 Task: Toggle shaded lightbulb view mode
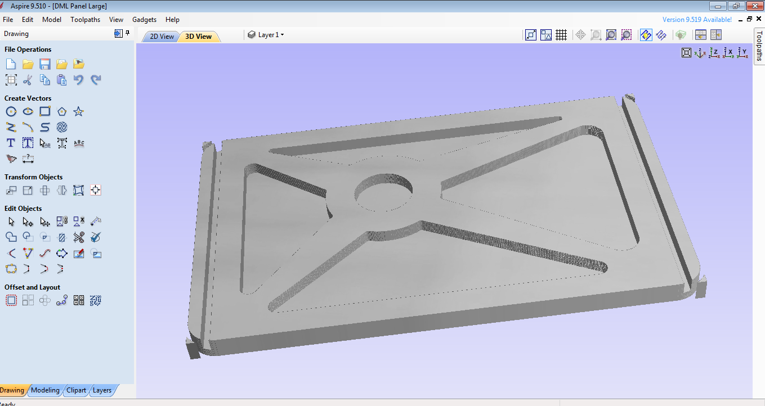point(681,35)
